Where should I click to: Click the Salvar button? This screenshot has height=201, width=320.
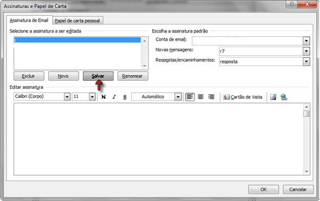(98, 76)
